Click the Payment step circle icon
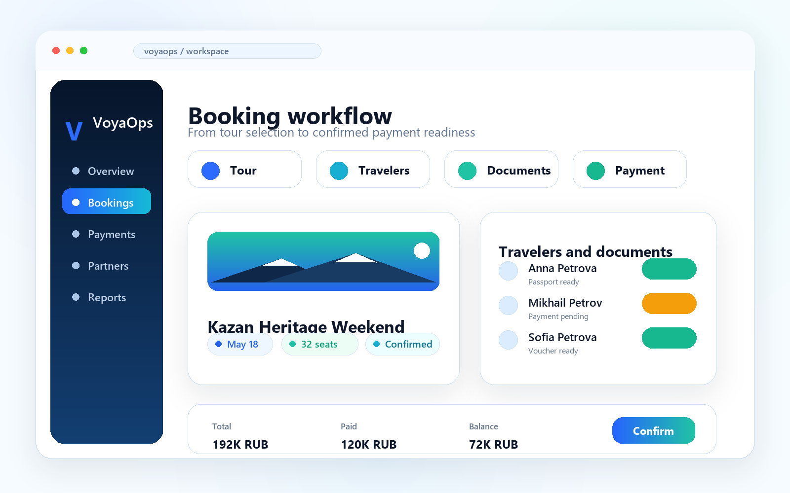This screenshot has height=493, width=790. click(596, 171)
